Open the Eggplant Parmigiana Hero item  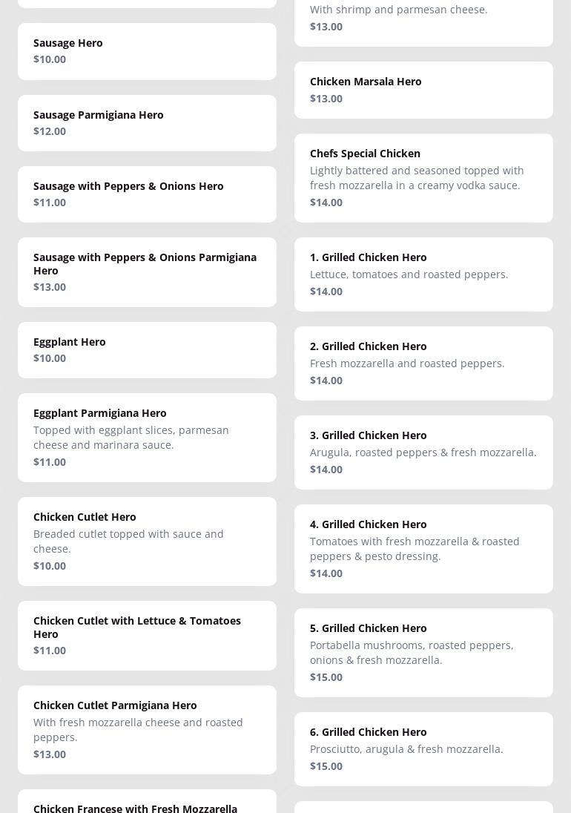coord(147,438)
